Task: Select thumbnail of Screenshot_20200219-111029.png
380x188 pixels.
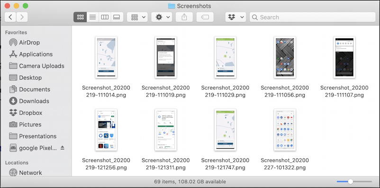Action: tap(226, 57)
